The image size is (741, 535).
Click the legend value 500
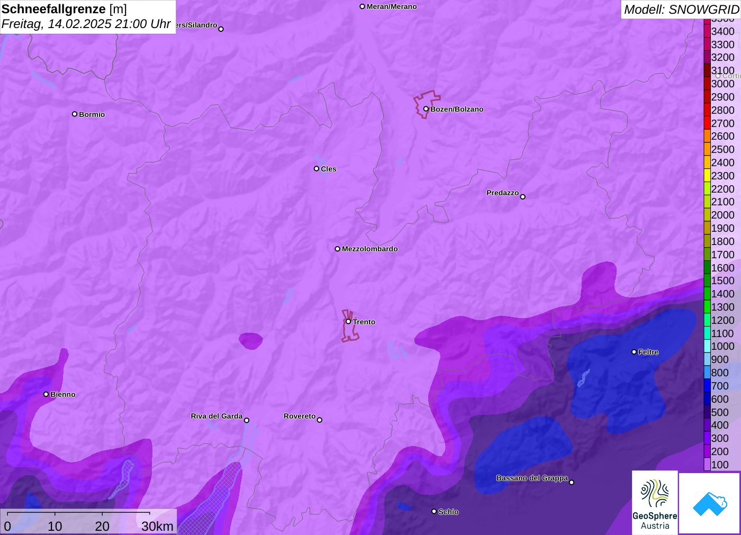click(720, 412)
